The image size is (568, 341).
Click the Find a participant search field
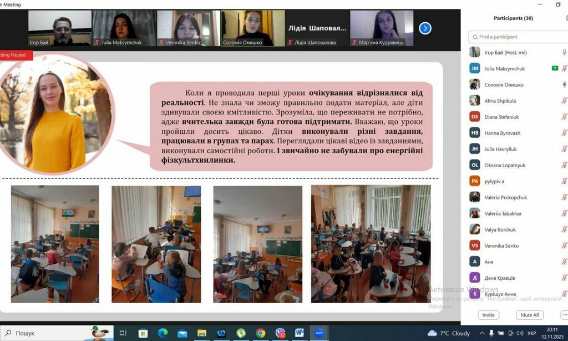pos(519,37)
